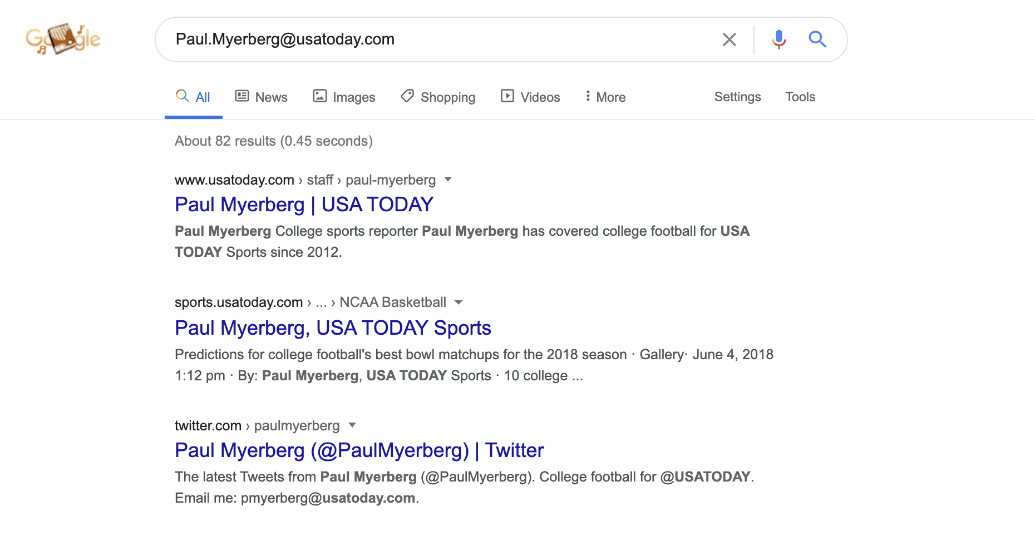Expand dropdown arrow beside twitter.com paulmyerberg
The width and height of the screenshot is (1035, 536).
click(x=352, y=425)
